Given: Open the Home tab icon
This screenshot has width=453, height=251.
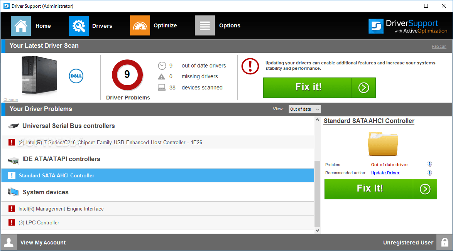Looking at the screenshot, I should coord(21,26).
